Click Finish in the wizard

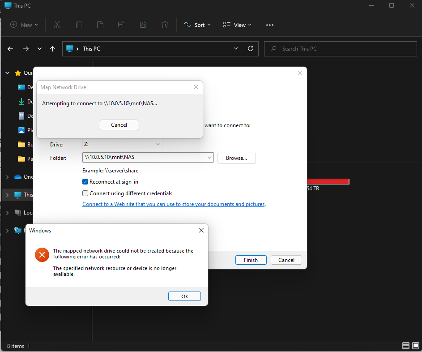point(251,260)
